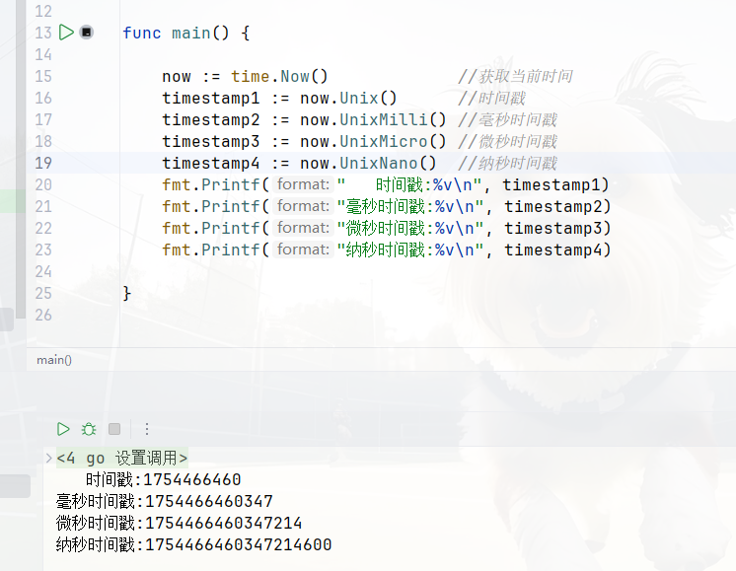Screen dimensions: 736x571
Task: Click output '纳秒时间戳:1754466460347214600'
Action: click(x=193, y=544)
